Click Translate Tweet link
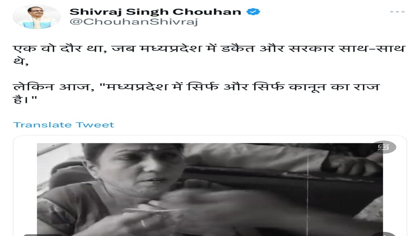The height and width of the screenshot is (236, 420). tap(64, 125)
